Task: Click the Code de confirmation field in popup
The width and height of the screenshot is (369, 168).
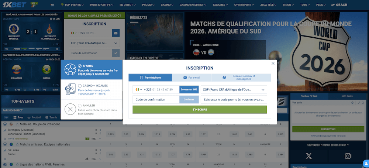Action: pyautogui.click(x=156, y=99)
